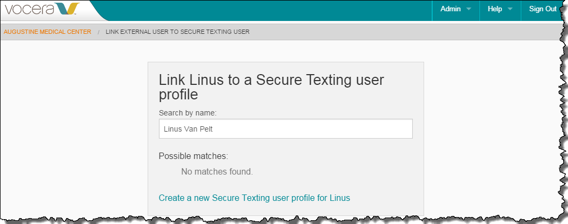This screenshot has width=568, height=224.
Task: Sign Out of the console
Action: (543, 9)
